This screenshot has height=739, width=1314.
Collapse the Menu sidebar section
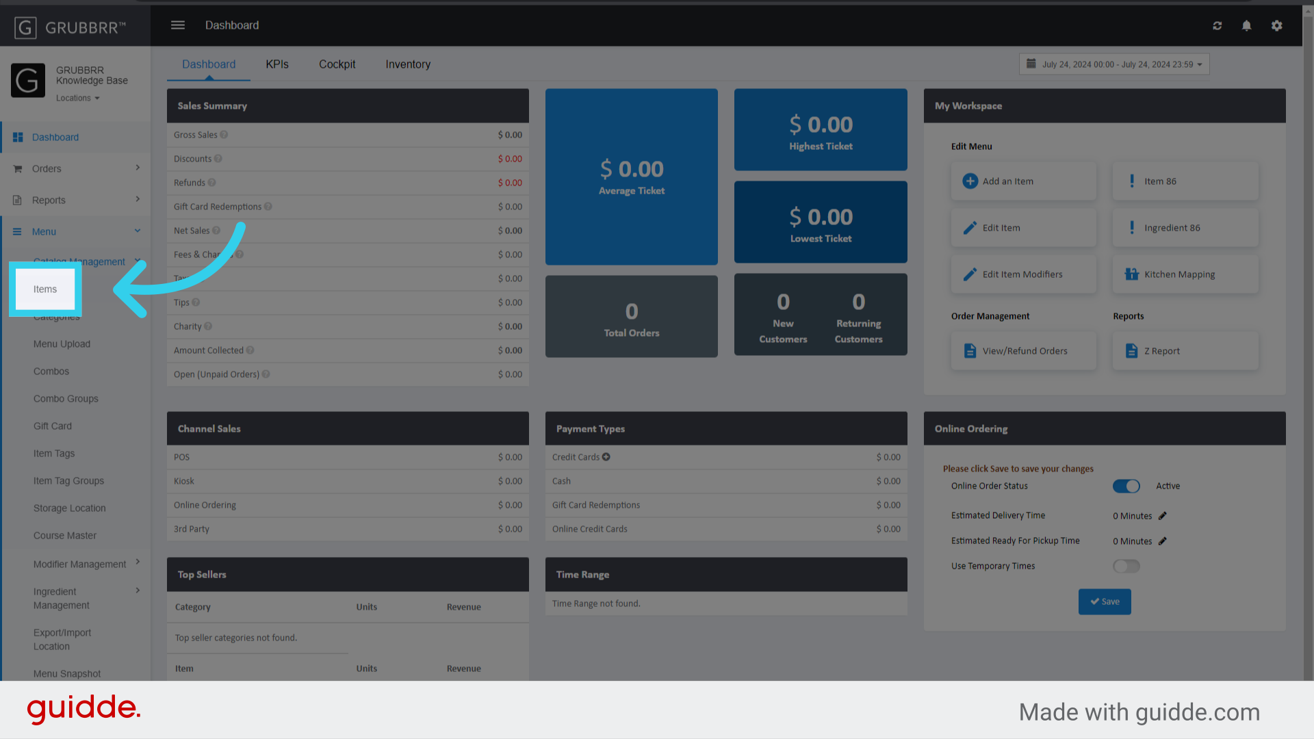click(x=138, y=231)
